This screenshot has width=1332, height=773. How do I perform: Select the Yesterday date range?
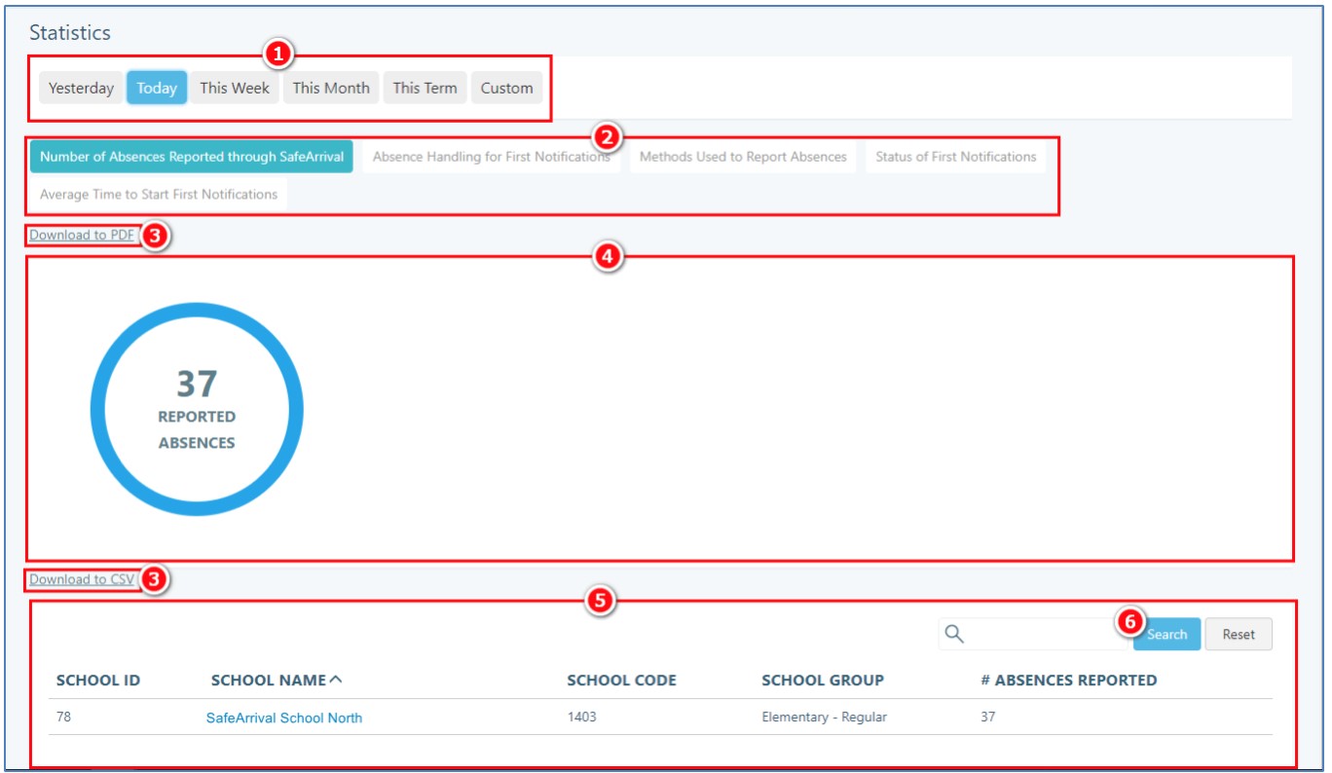click(81, 88)
